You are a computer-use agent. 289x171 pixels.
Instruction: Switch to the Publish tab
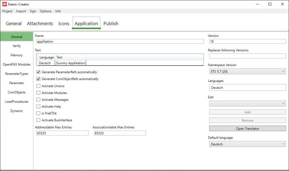[111, 23]
